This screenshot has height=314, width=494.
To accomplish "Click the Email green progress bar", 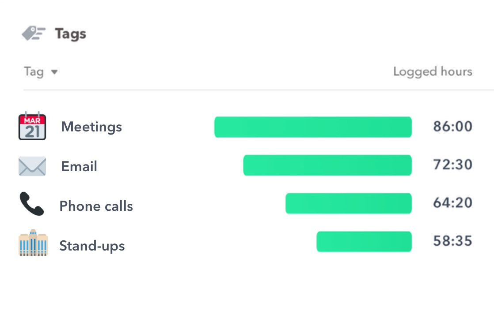I will [327, 165].
